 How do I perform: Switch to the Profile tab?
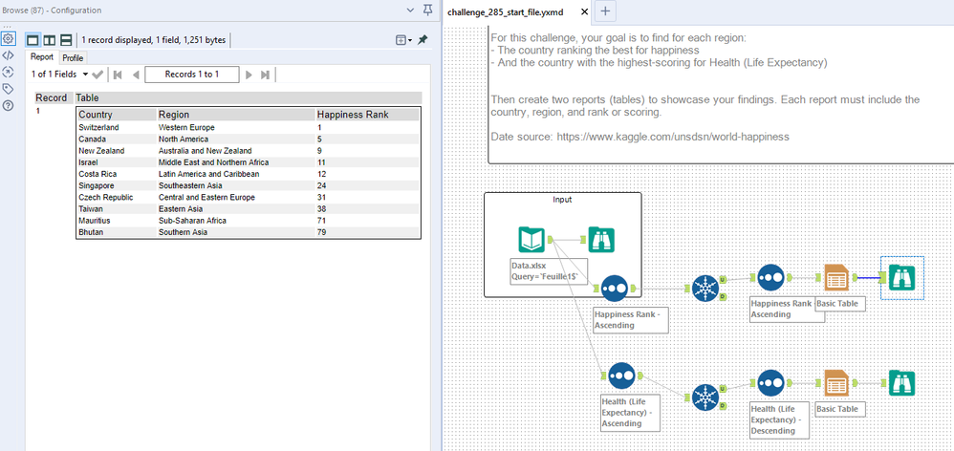tap(73, 57)
